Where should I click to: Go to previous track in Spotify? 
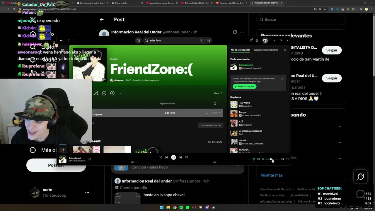pos(166,157)
